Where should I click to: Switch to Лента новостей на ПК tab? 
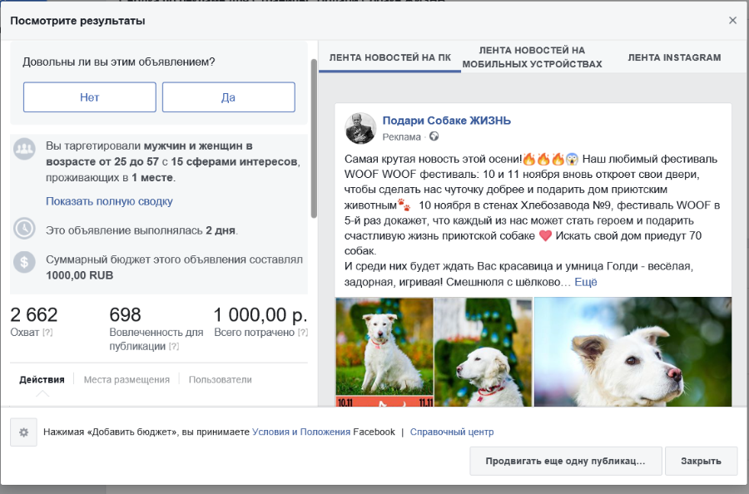pyautogui.click(x=389, y=57)
